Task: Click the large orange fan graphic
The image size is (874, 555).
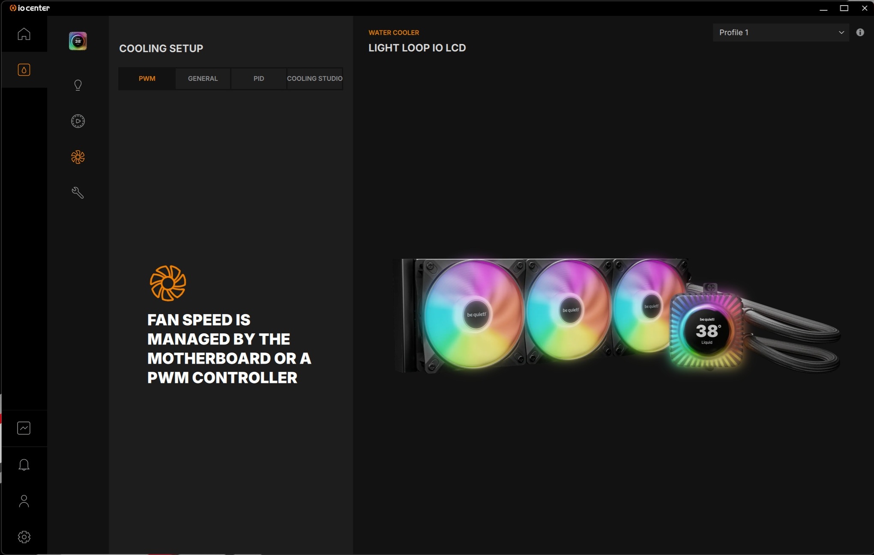Action: 168,283
